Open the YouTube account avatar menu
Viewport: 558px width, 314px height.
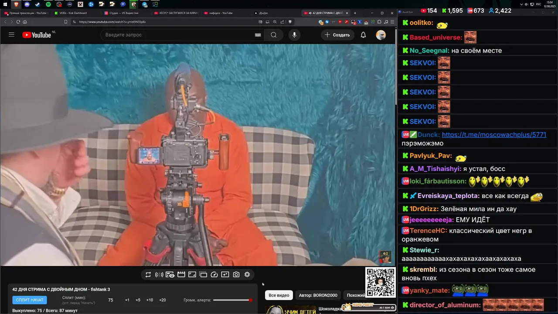pos(381,35)
